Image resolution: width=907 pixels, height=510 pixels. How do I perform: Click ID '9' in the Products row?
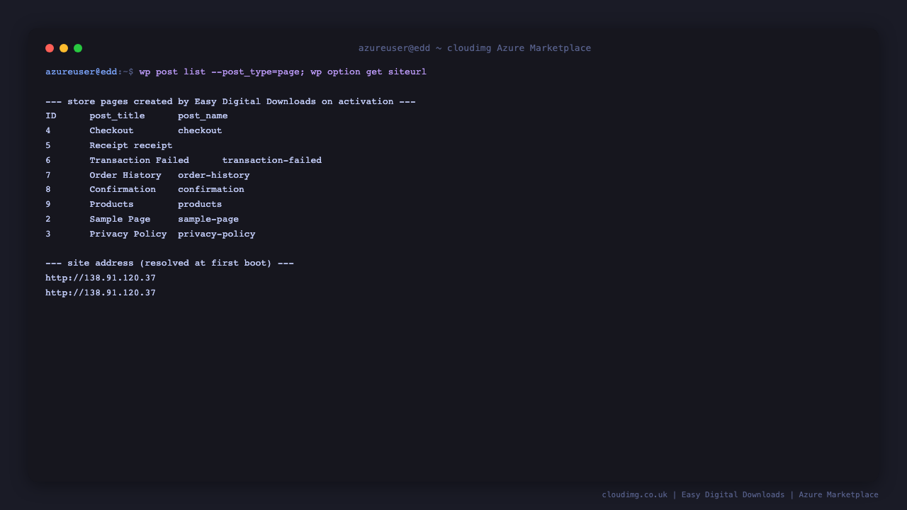click(x=48, y=205)
